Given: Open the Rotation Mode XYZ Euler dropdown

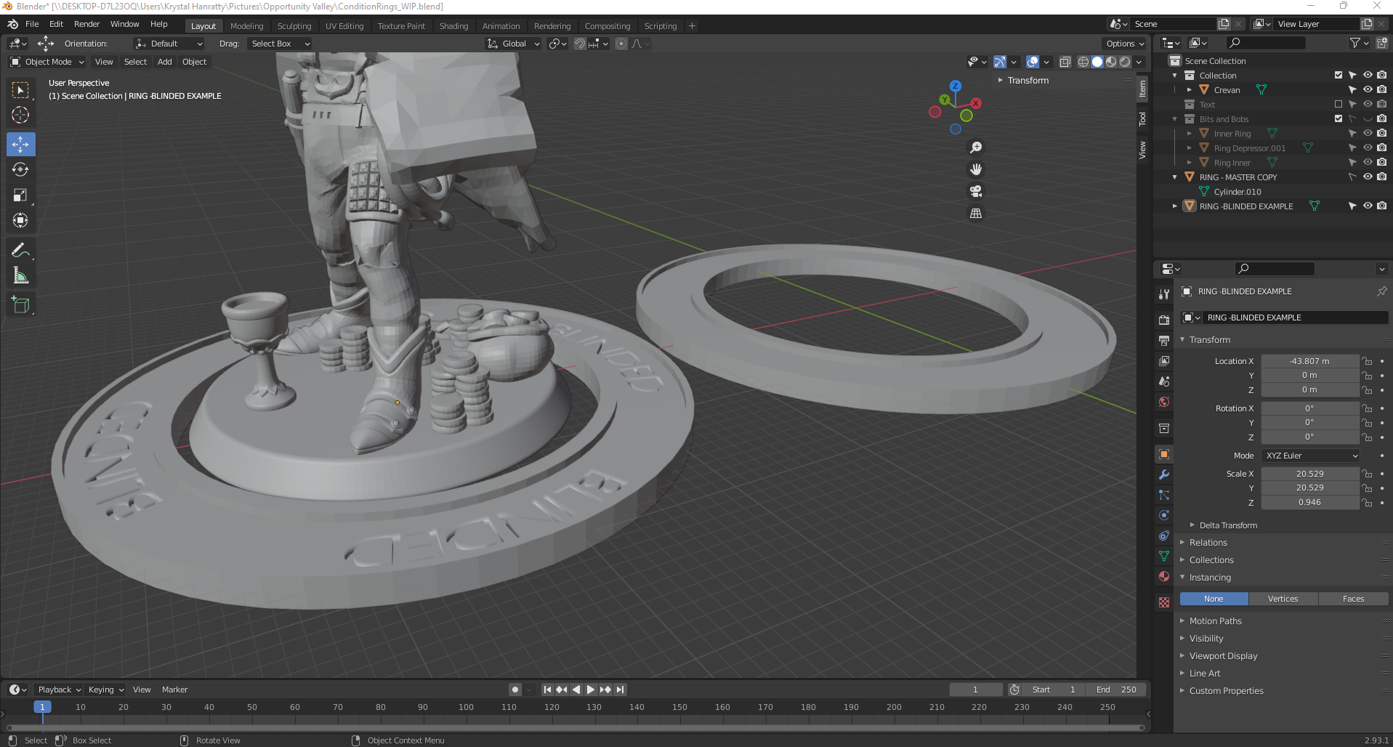Looking at the screenshot, I should pyautogui.click(x=1311, y=456).
